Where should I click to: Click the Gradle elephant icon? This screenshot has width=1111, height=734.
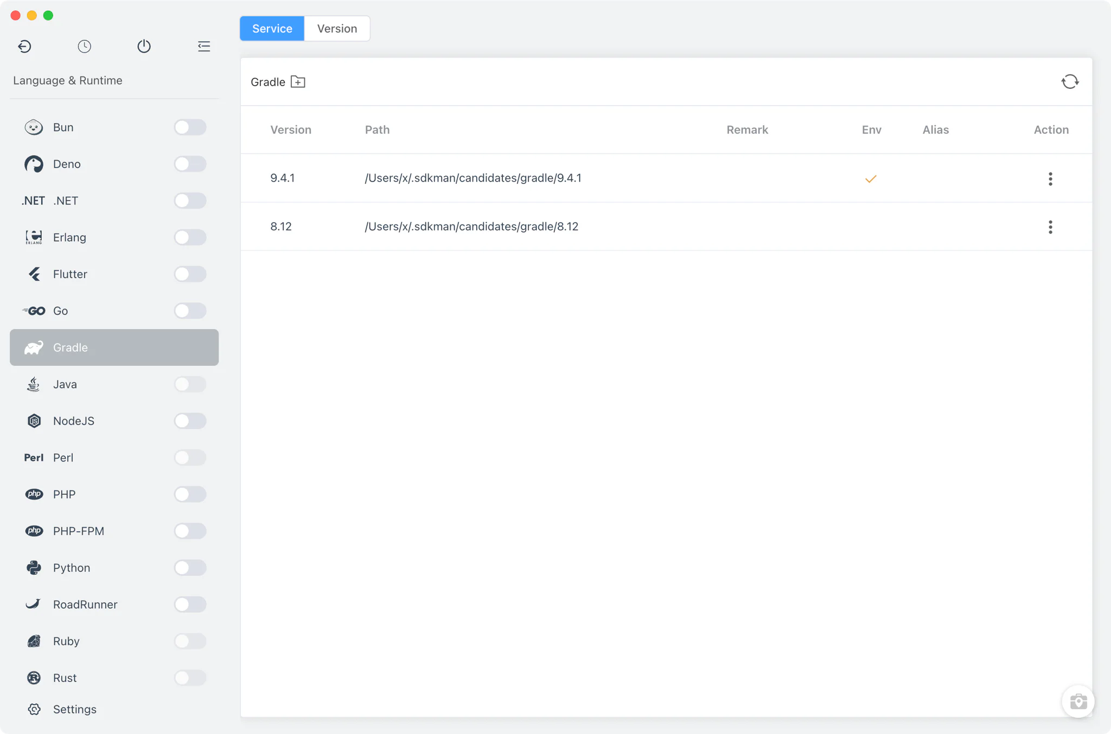coord(34,347)
